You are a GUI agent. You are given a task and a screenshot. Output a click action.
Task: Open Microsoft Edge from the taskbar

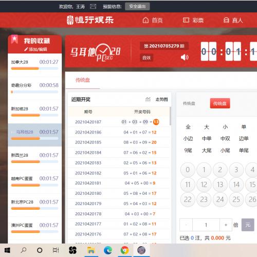point(108,250)
